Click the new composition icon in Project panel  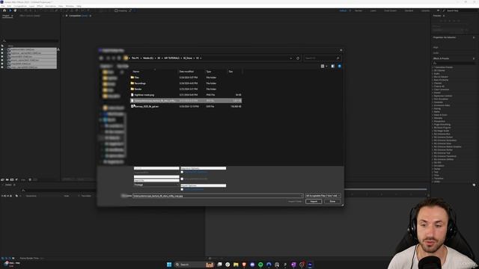[x=12, y=179]
